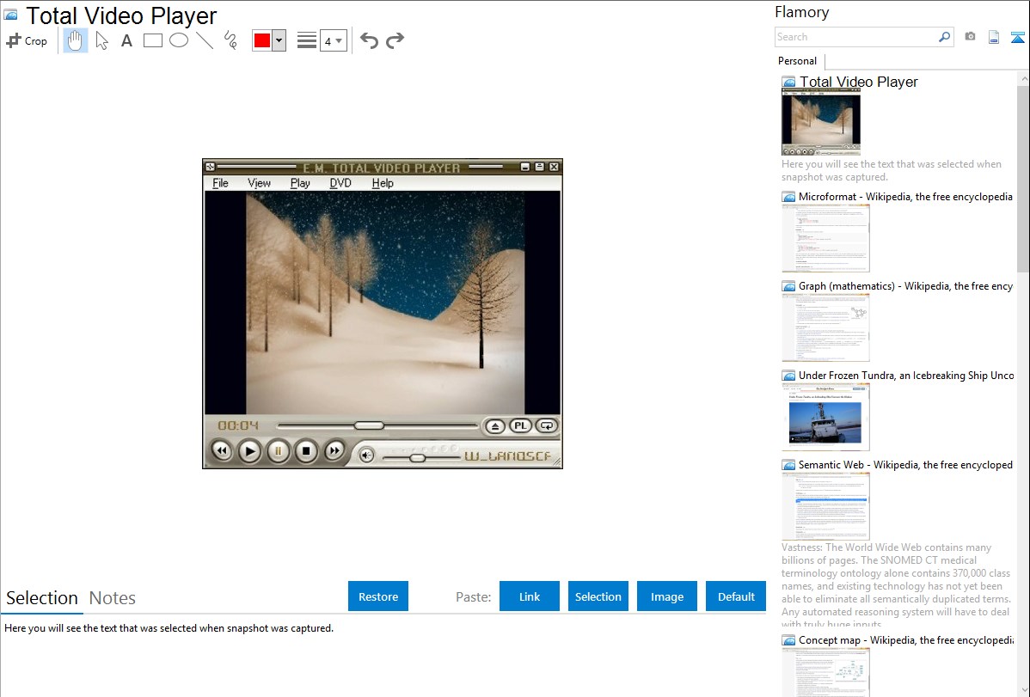Click the Selection paste button
The image size is (1030, 697).
pyautogui.click(x=598, y=596)
